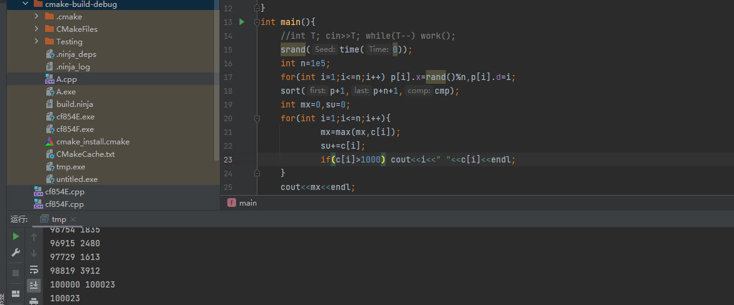Open cf854F.cpp source file
This screenshot has height=305, width=734.
click(65, 204)
